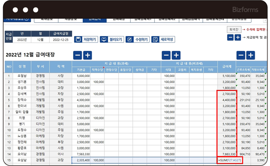Select the 12월 month cell
270x166 pixels.
pyautogui.click(x=40, y=39)
